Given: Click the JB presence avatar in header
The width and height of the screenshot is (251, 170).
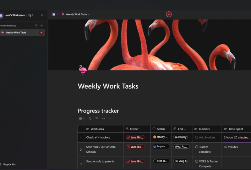Looking at the screenshot, I should 169,14.
